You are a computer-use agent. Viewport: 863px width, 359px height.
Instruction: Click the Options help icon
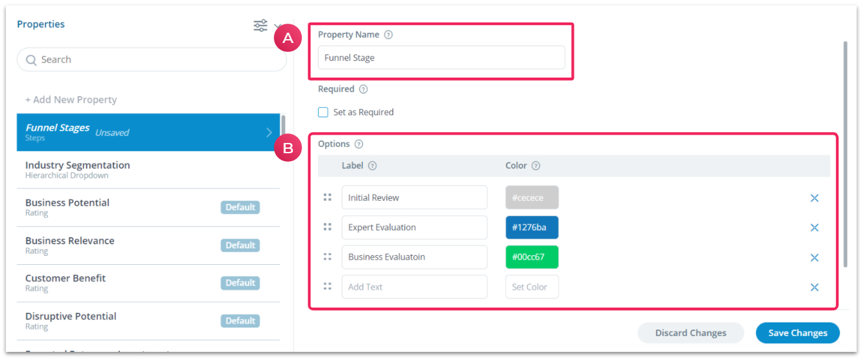click(x=359, y=144)
